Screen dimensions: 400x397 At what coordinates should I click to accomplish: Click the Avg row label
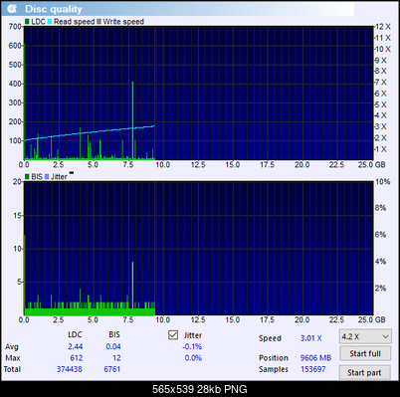[12, 346]
